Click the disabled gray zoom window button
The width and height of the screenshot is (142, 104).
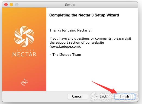tap(17, 5)
